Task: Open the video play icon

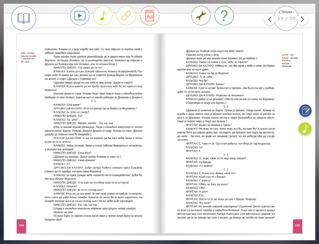Action: (x=80, y=16)
